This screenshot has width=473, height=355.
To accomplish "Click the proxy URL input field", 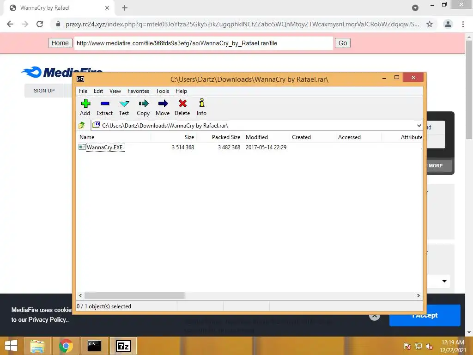I will coord(204,43).
